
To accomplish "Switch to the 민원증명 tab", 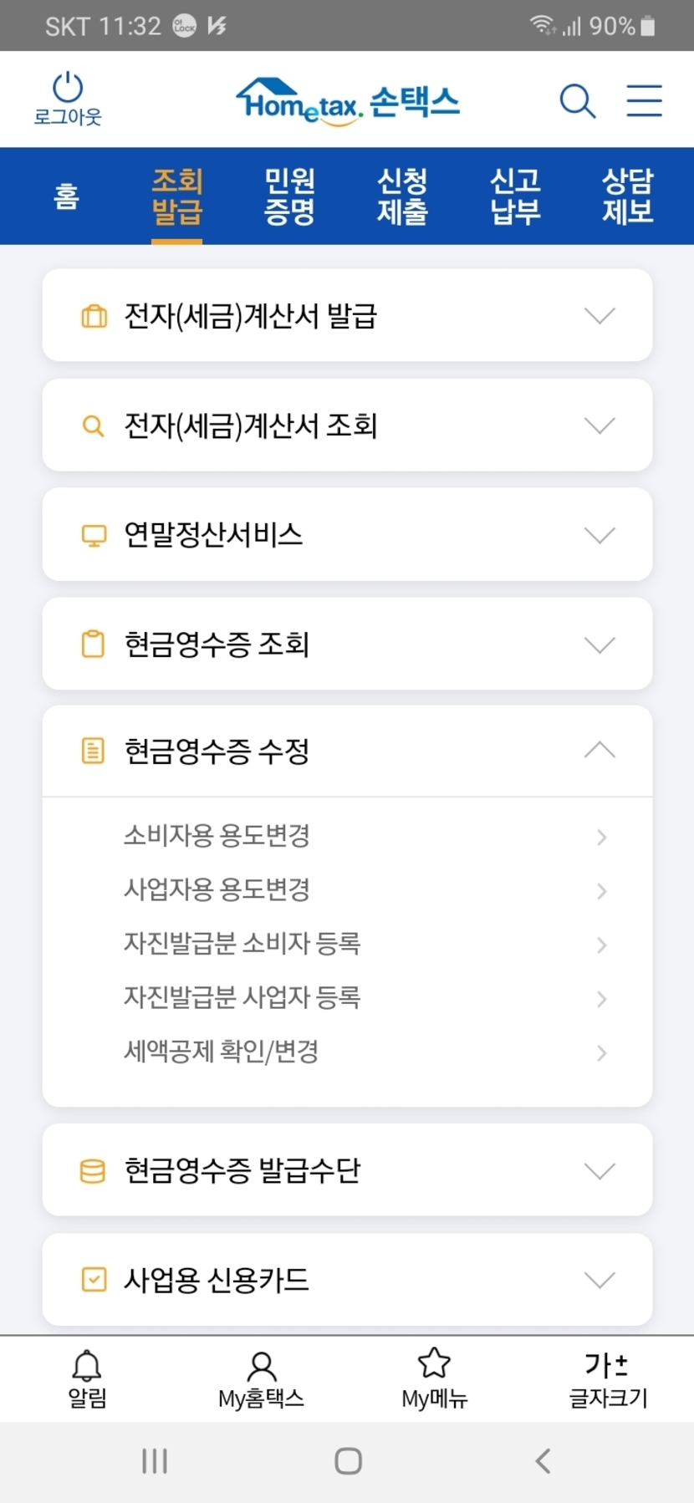I will tap(289, 196).
